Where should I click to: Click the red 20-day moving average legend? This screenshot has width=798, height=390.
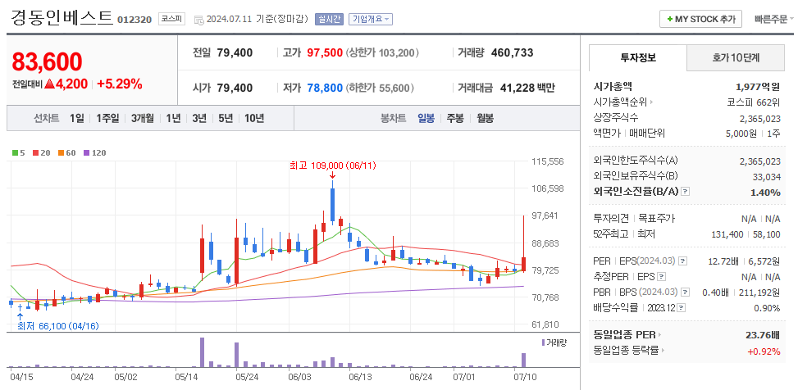pos(41,152)
